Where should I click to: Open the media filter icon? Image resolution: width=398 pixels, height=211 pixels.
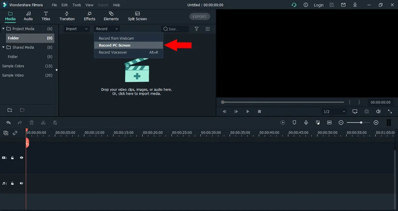[197, 29]
